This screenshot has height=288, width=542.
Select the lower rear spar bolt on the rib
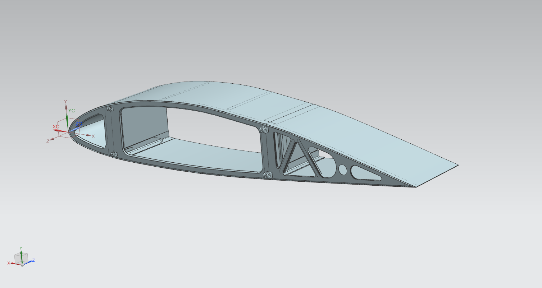click(x=267, y=175)
